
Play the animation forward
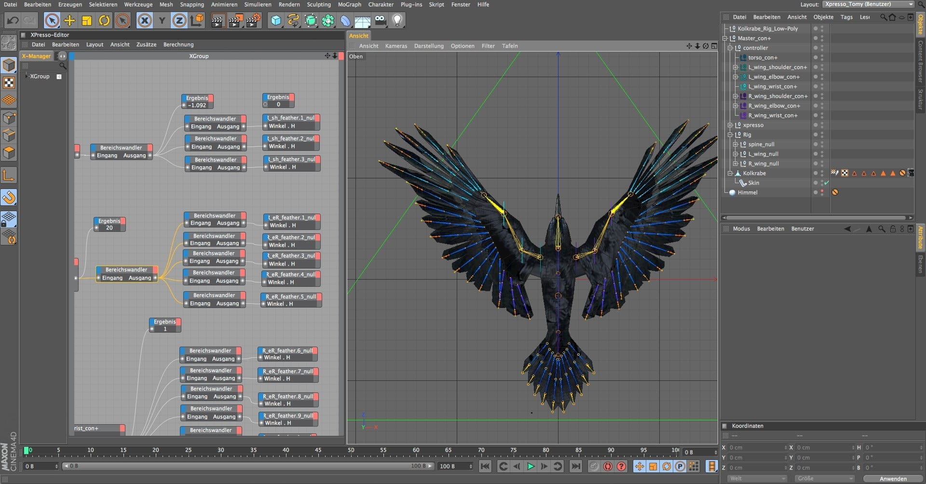pos(531,466)
